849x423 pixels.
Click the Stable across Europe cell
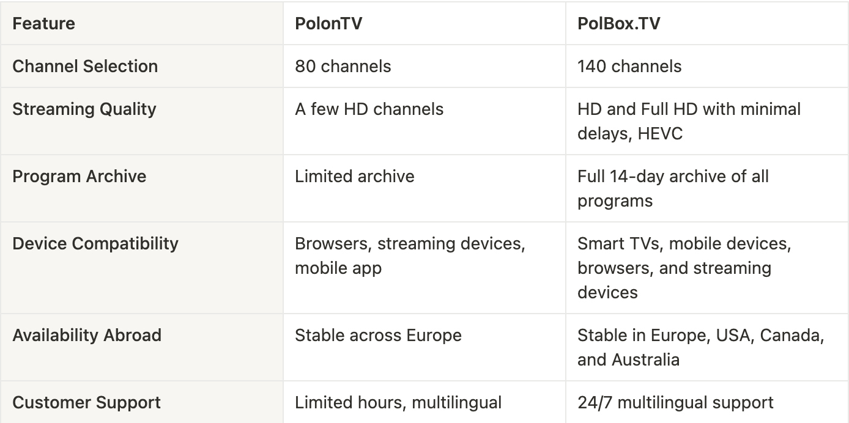click(x=424, y=347)
